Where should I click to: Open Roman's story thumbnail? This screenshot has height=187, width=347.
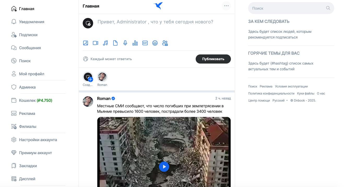[x=102, y=77]
